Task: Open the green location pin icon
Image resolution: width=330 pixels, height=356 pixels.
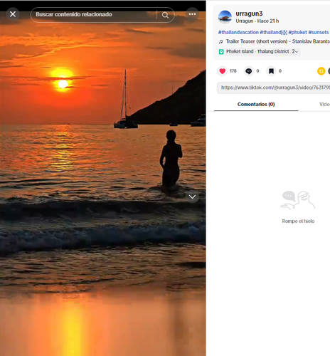Action: pyautogui.click(x=221, y=51)
